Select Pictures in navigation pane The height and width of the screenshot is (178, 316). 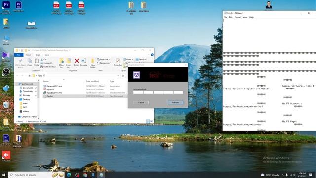tap(26, 95)
